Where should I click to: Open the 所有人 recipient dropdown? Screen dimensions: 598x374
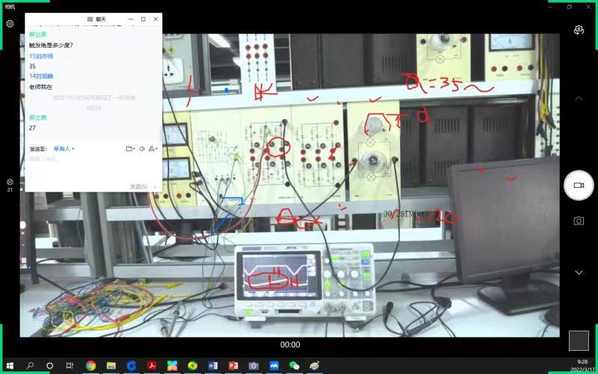[x=64, y=149]
